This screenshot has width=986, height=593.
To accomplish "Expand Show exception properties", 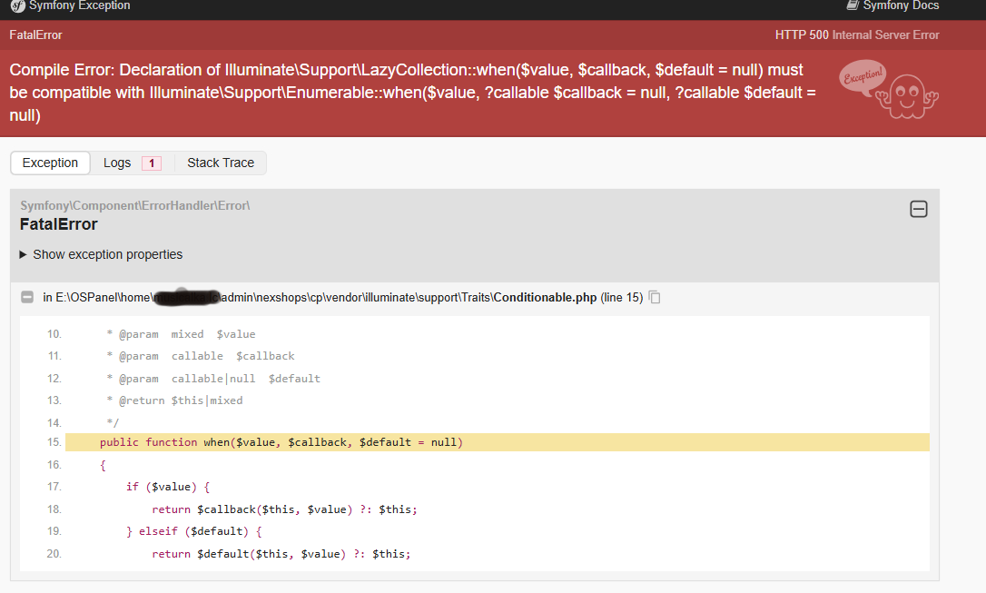I will pyautogui.click(x=107, y=254).
